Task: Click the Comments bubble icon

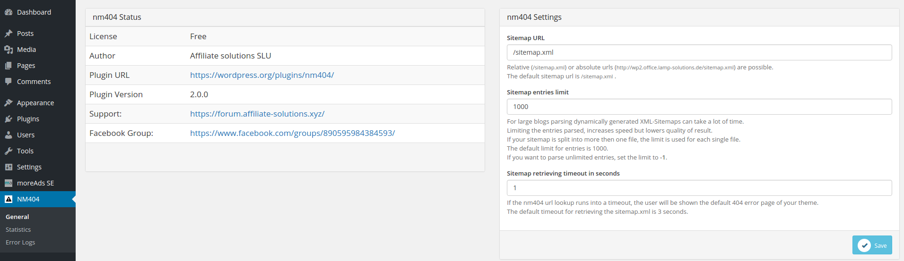Action: pyautogui.click(x=9, y=82)
